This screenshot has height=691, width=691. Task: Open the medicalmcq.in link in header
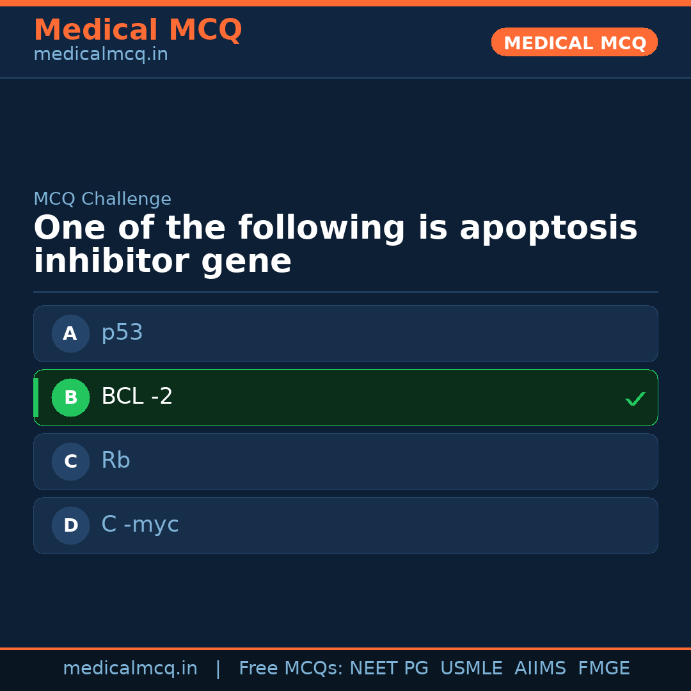pos(100,54)
